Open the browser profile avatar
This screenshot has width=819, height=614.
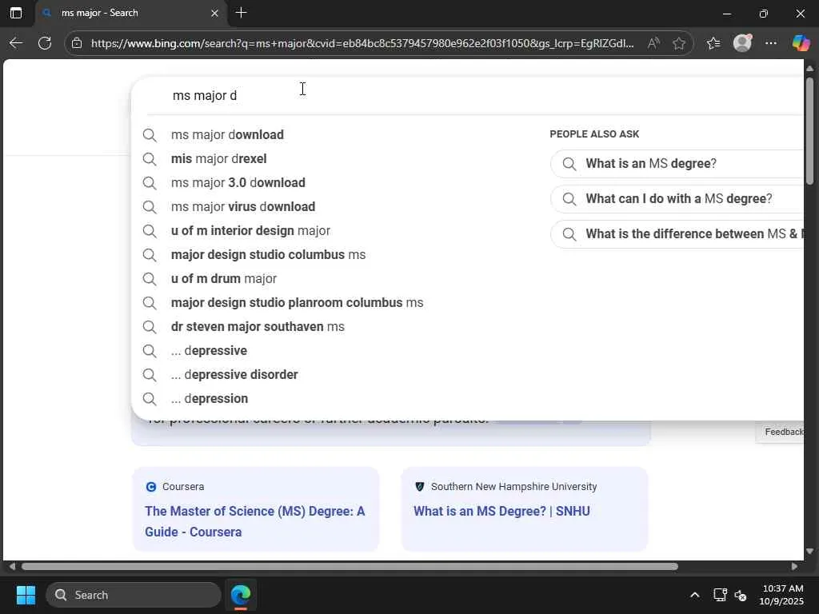(x=742, y=43)
